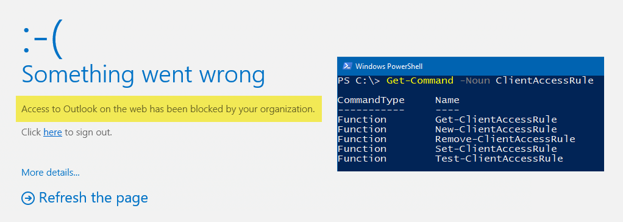Select the Get-ClientAccessRule output line
The width and height of the screenshot is (623, 222).
point(447,120)
